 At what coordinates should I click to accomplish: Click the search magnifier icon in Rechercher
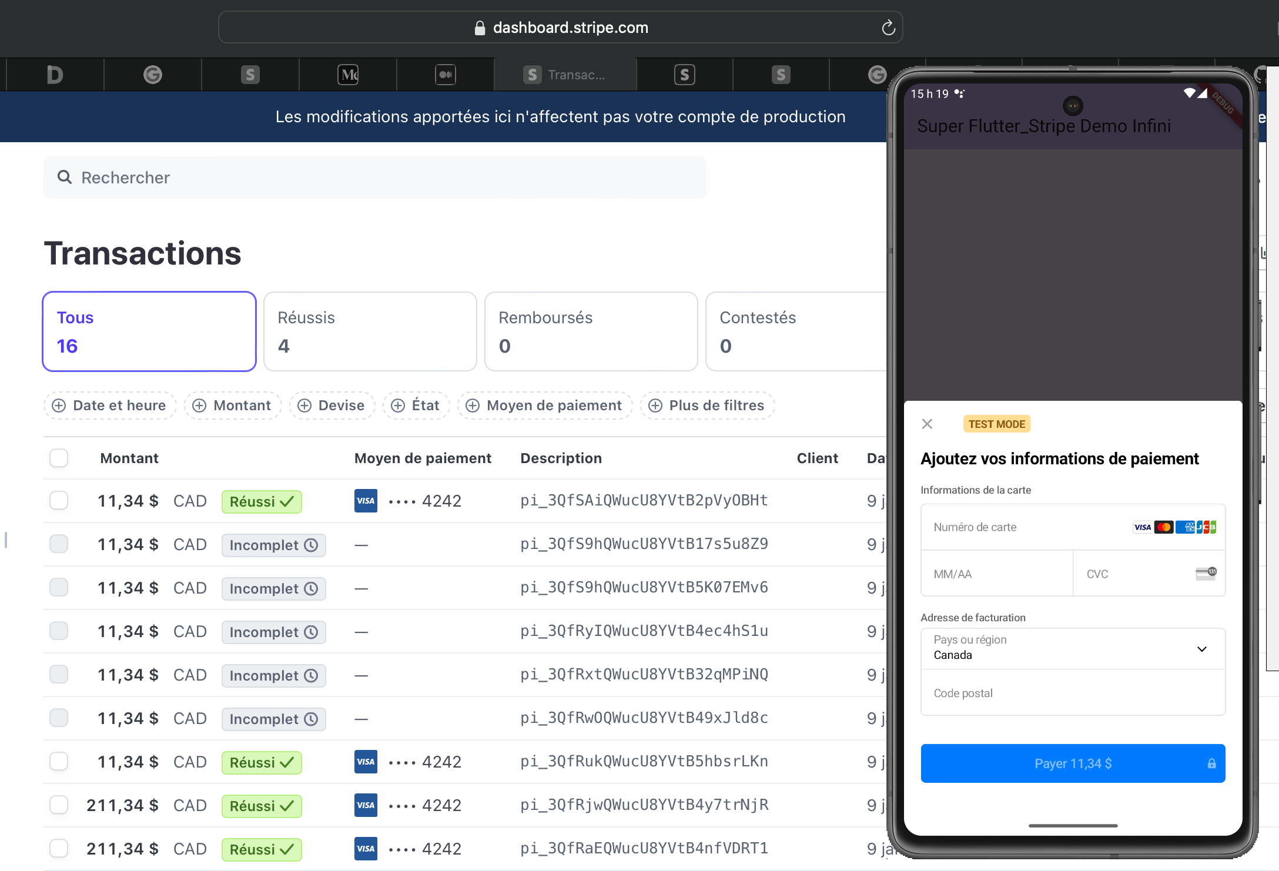(x=64, y=177)
